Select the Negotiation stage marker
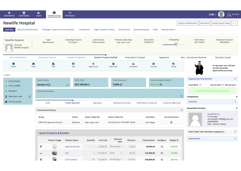 pyautogui.click(x=164, y=57)
